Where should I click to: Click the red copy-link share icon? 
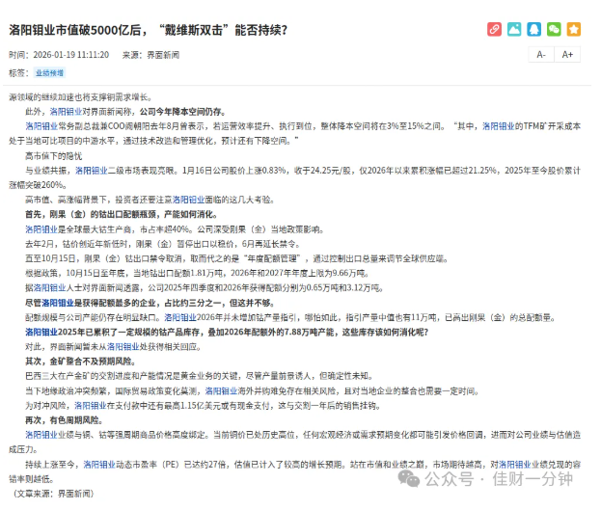(x=494, y=30)
